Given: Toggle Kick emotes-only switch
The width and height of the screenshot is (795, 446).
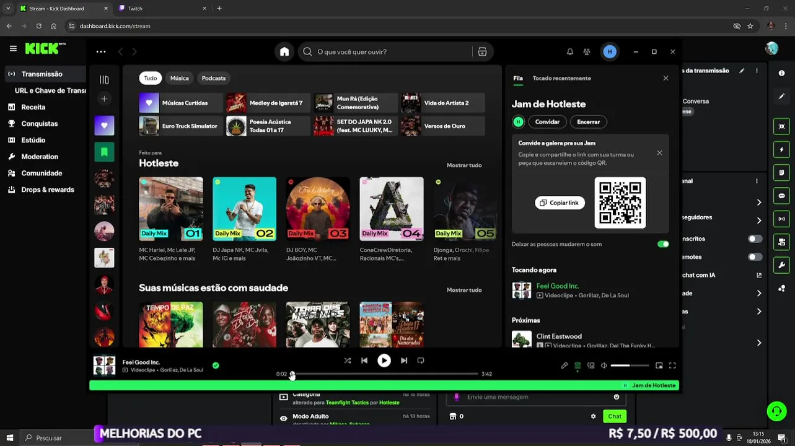Looking at the screenshot, I should (x=755, y=256).
